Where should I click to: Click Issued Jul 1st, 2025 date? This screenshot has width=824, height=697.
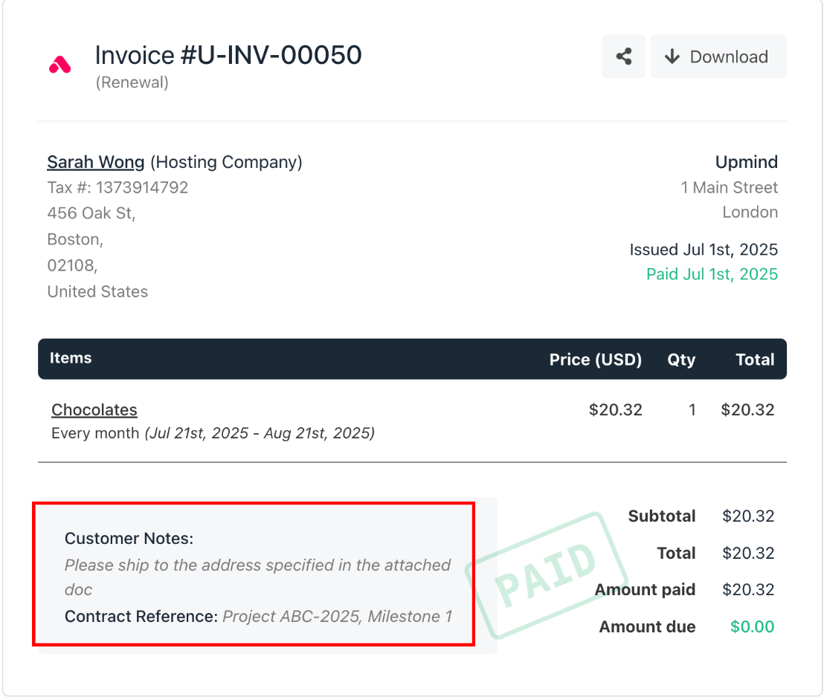click(704, 250)
